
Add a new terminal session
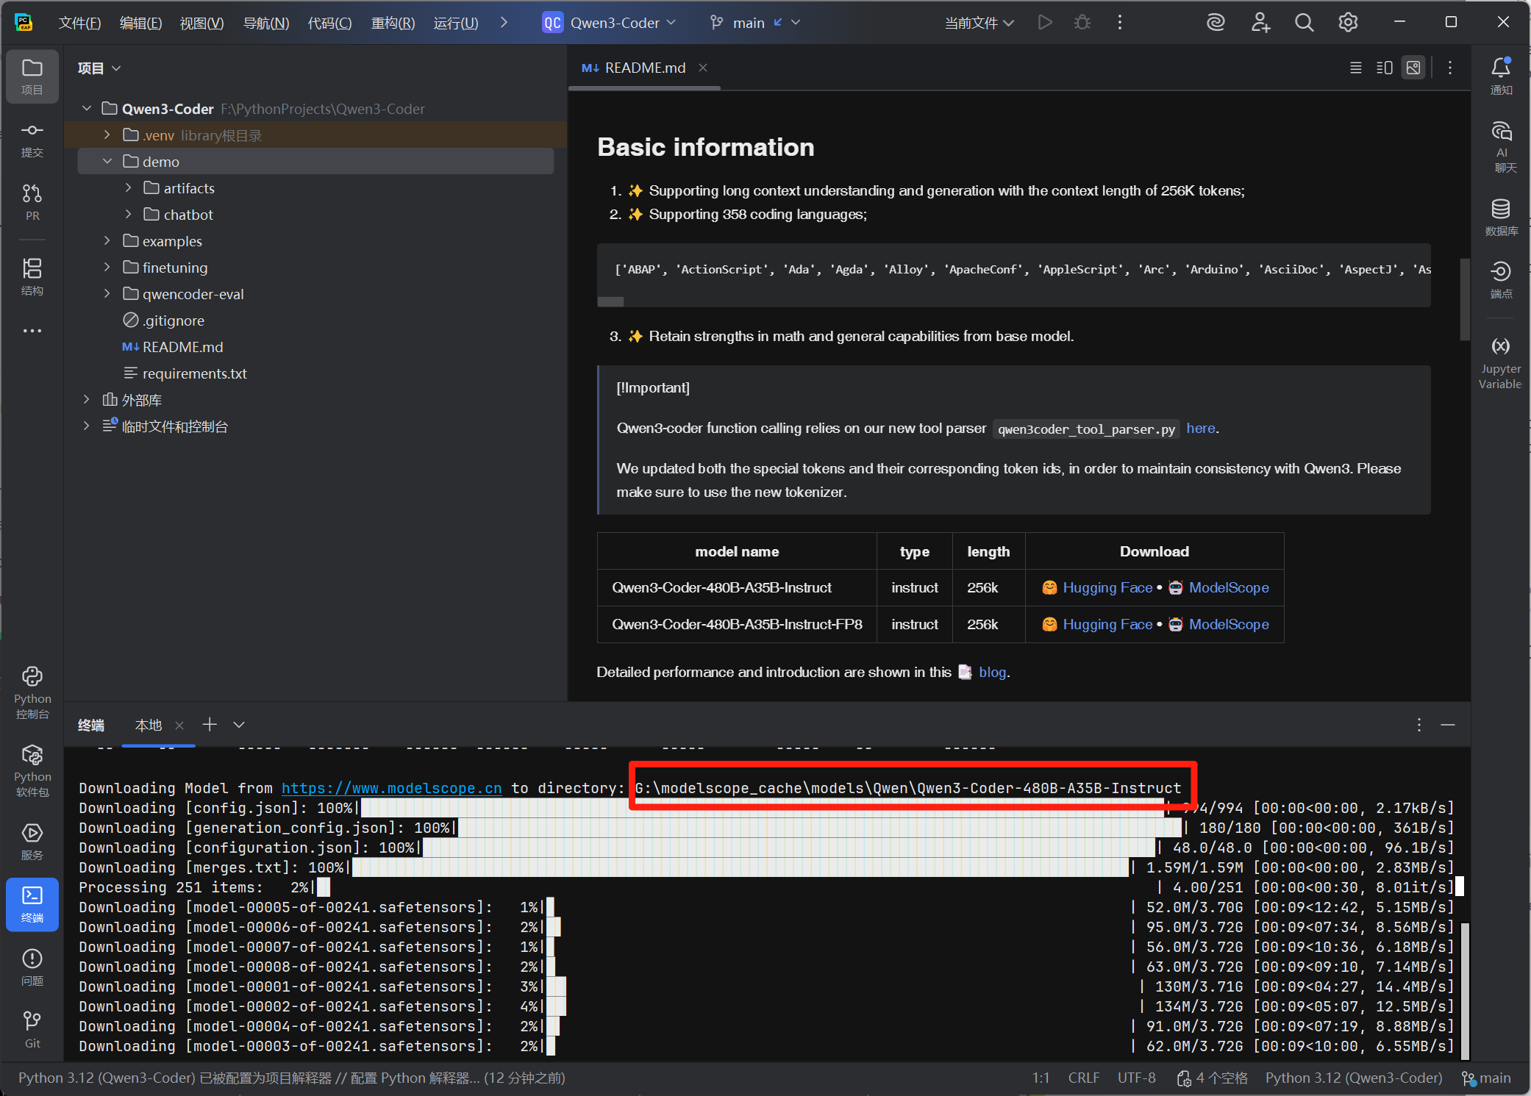coord(210,725)
